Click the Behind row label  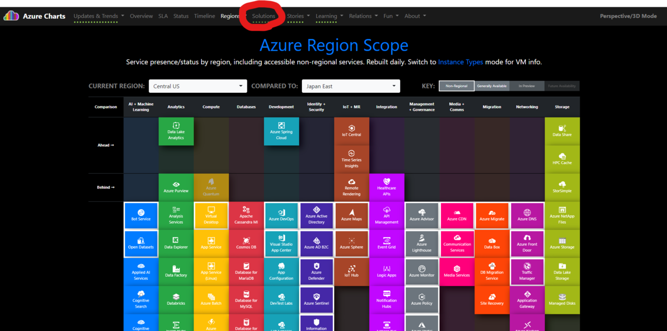pyautogui.click(x=106, y=187)
